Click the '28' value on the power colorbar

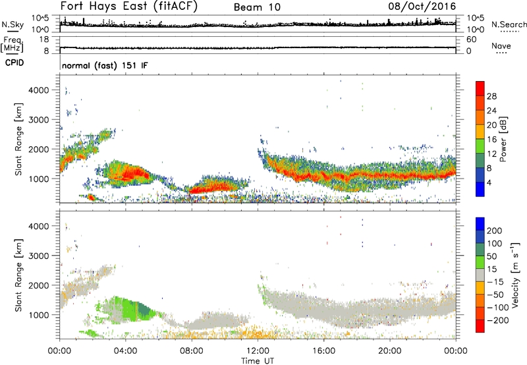tap(491, 96)
